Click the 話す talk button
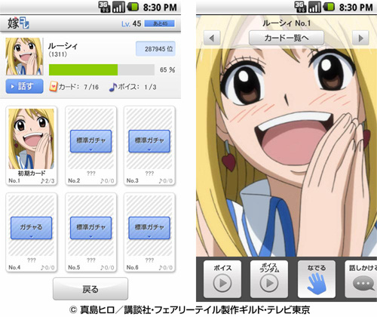377x317 pixels. click(x=24, y=86)
